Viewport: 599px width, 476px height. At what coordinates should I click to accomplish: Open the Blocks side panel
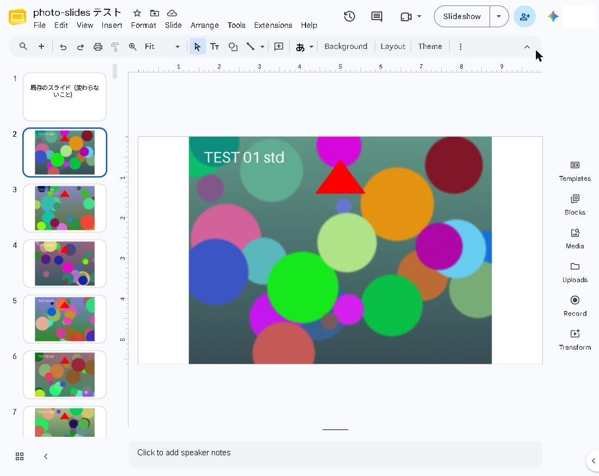tap(574, 205)
